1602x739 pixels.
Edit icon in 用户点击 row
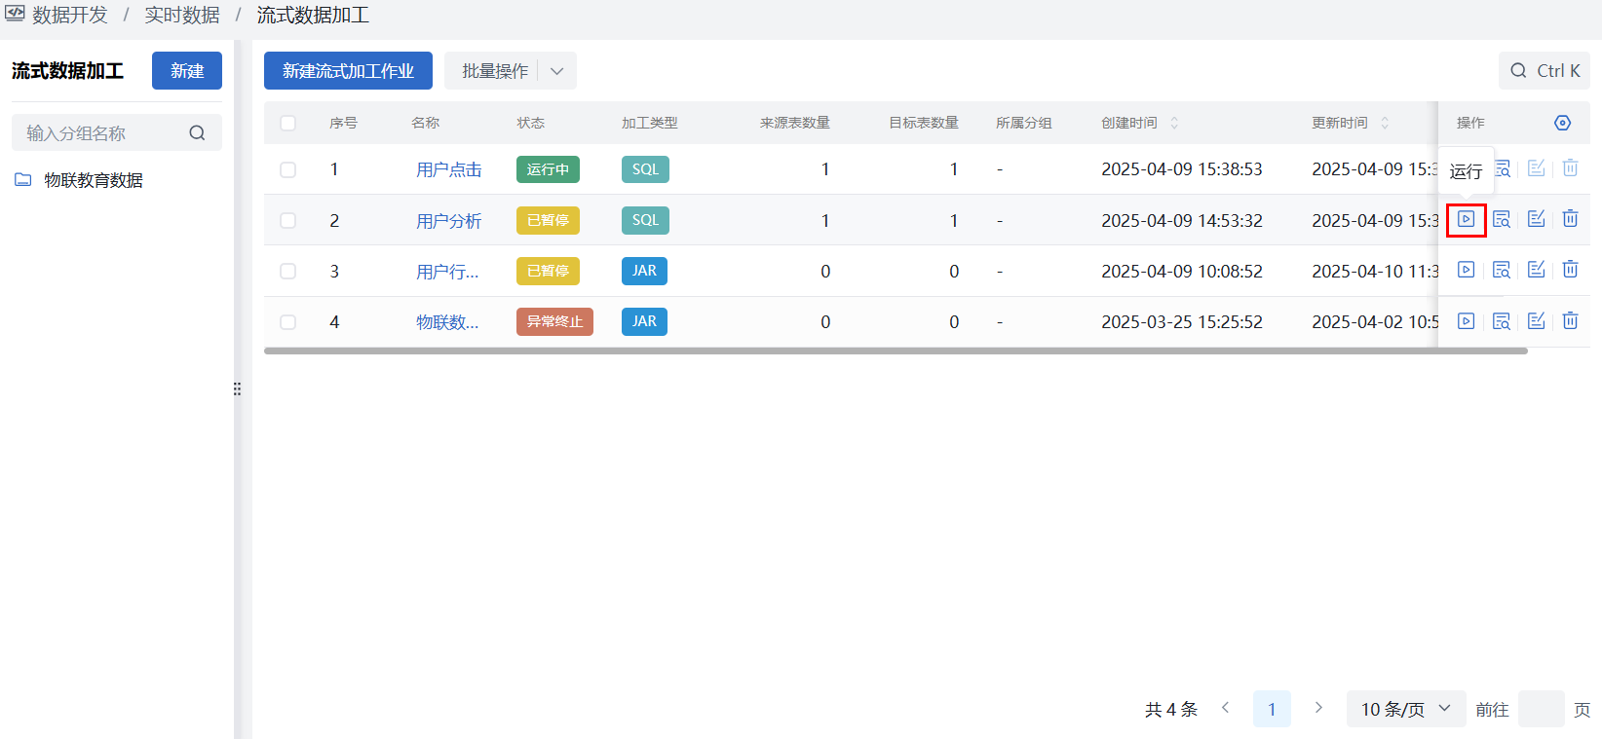tap(1537, 168)
